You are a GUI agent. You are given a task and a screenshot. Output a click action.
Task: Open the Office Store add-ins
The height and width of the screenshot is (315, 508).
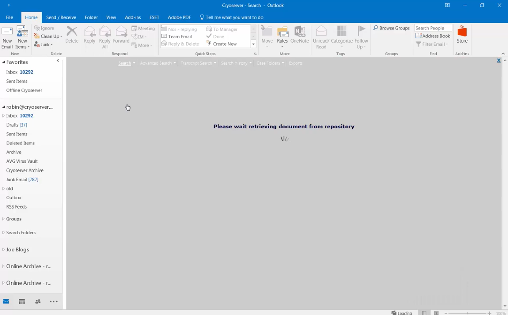click(x=462, y=35)
